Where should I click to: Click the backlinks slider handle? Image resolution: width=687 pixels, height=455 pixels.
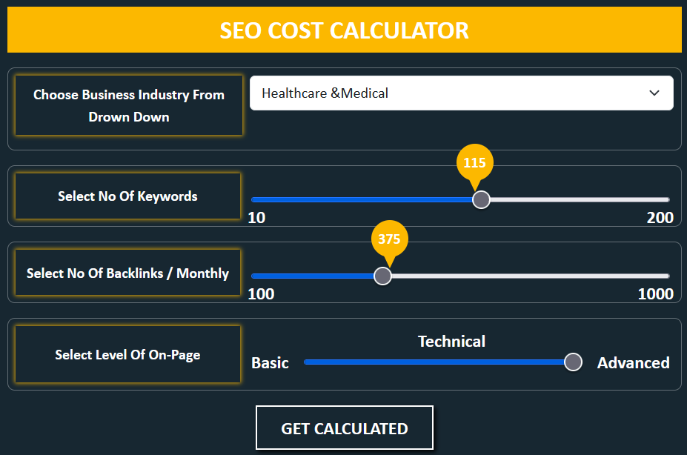tap(382, 276)
